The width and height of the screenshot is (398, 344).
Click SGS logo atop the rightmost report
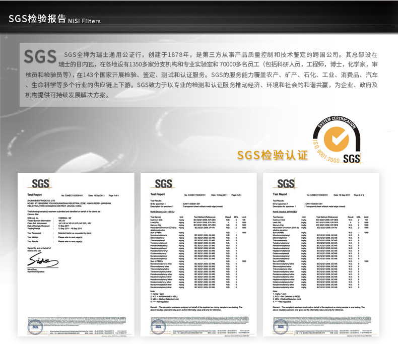[x=286, y=183]
